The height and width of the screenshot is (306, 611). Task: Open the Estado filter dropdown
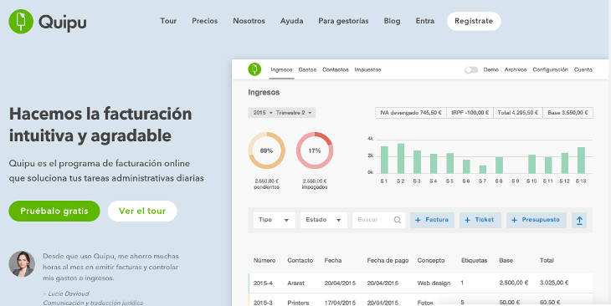pos(323,220)
